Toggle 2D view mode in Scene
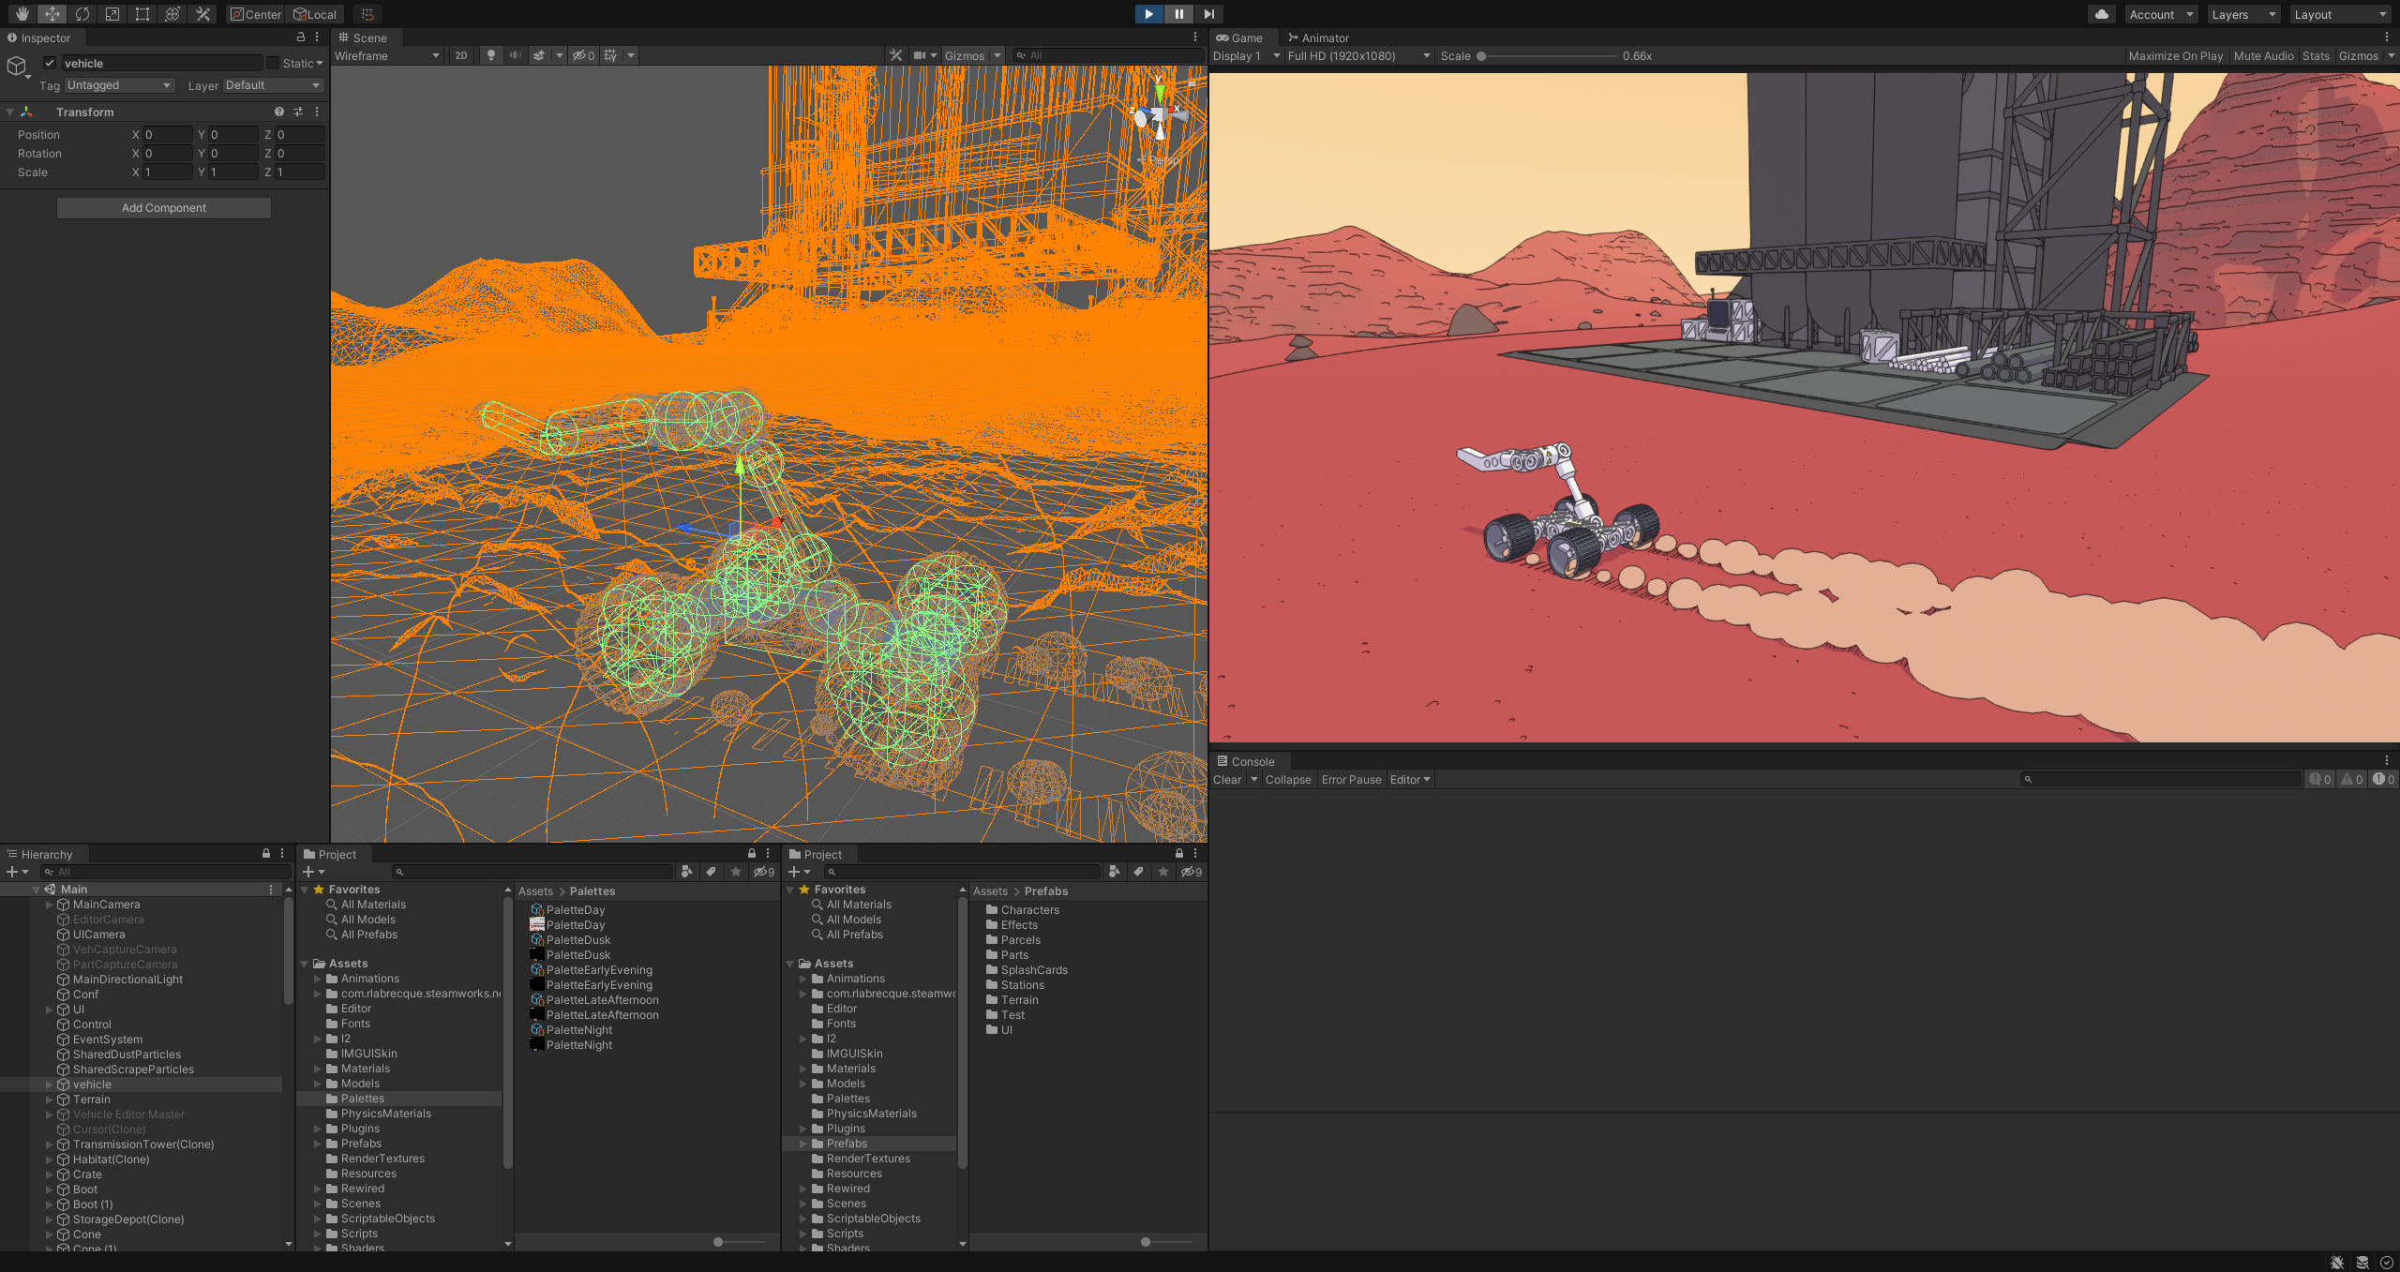 click(460, 55)
